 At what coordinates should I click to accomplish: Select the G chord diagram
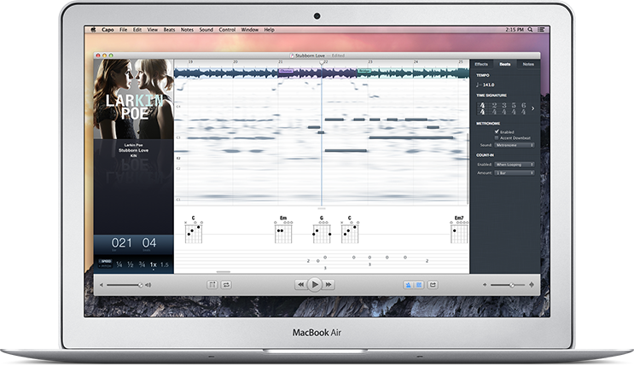pos(322,230)
